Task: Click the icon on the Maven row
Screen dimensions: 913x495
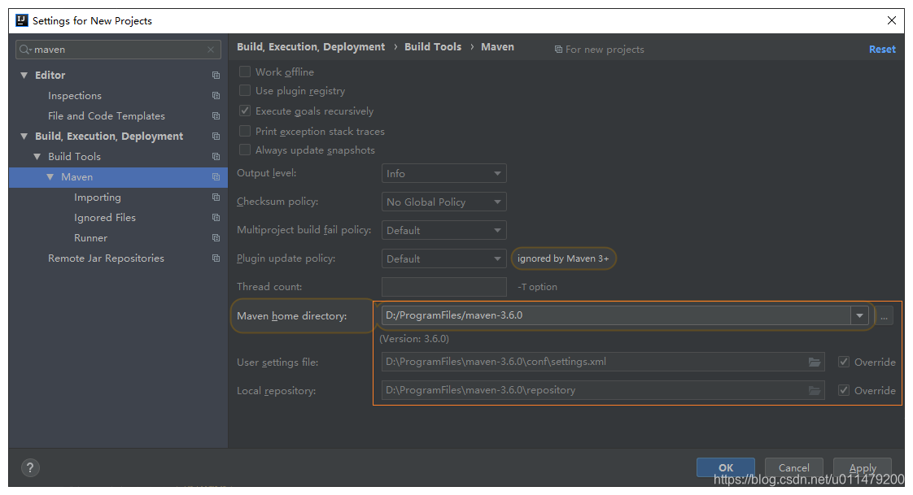Action: point(216,177)
